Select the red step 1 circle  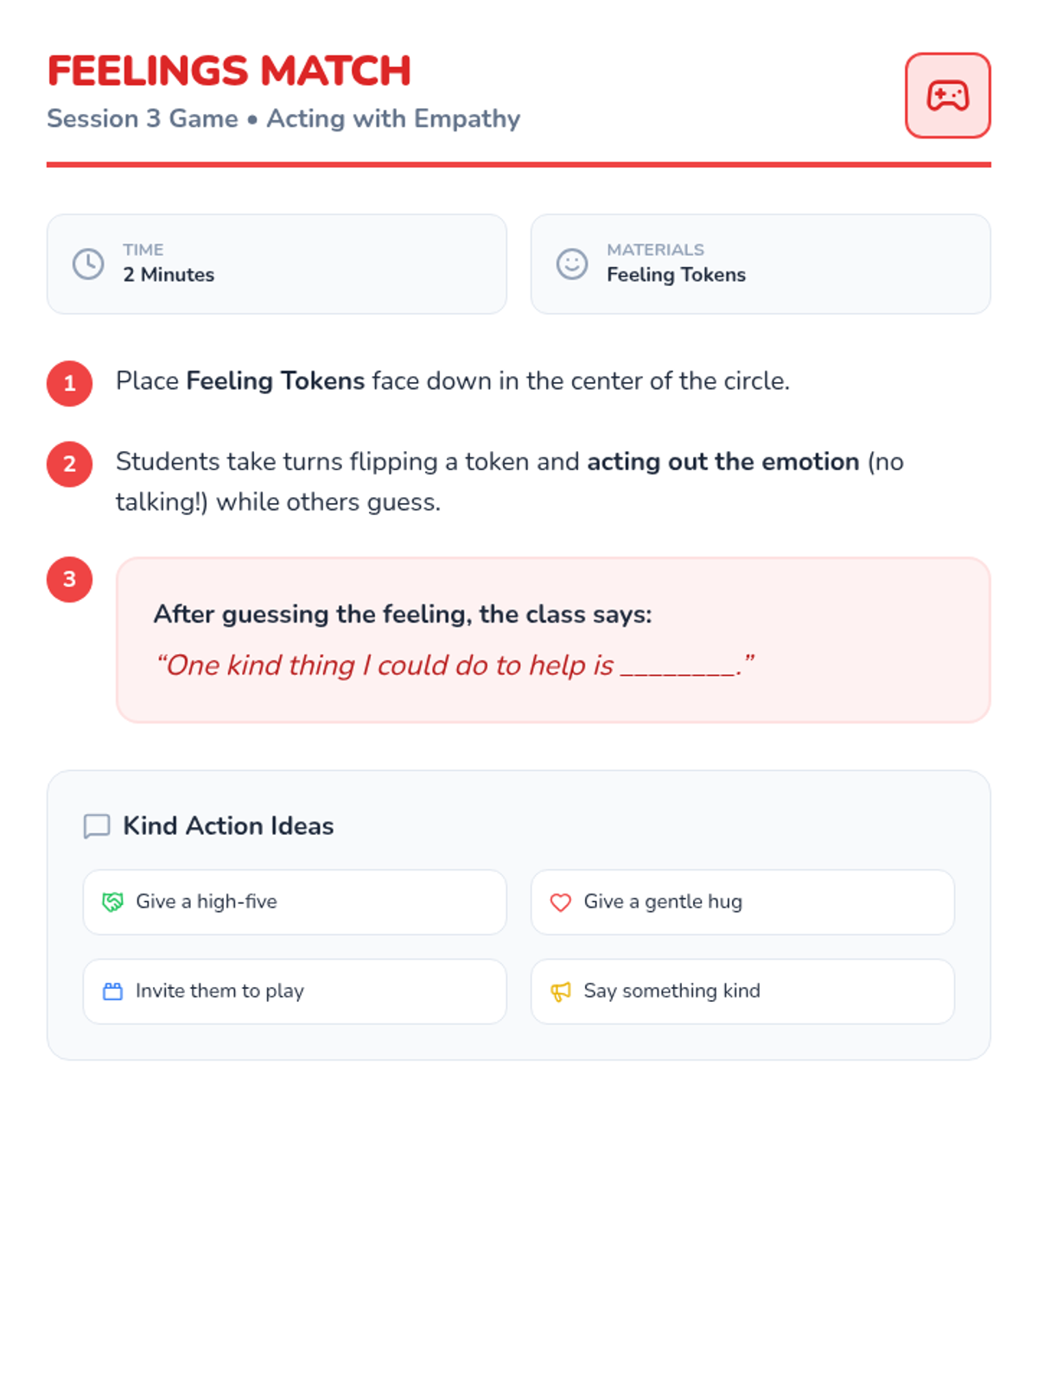click(x=70, y=383)
